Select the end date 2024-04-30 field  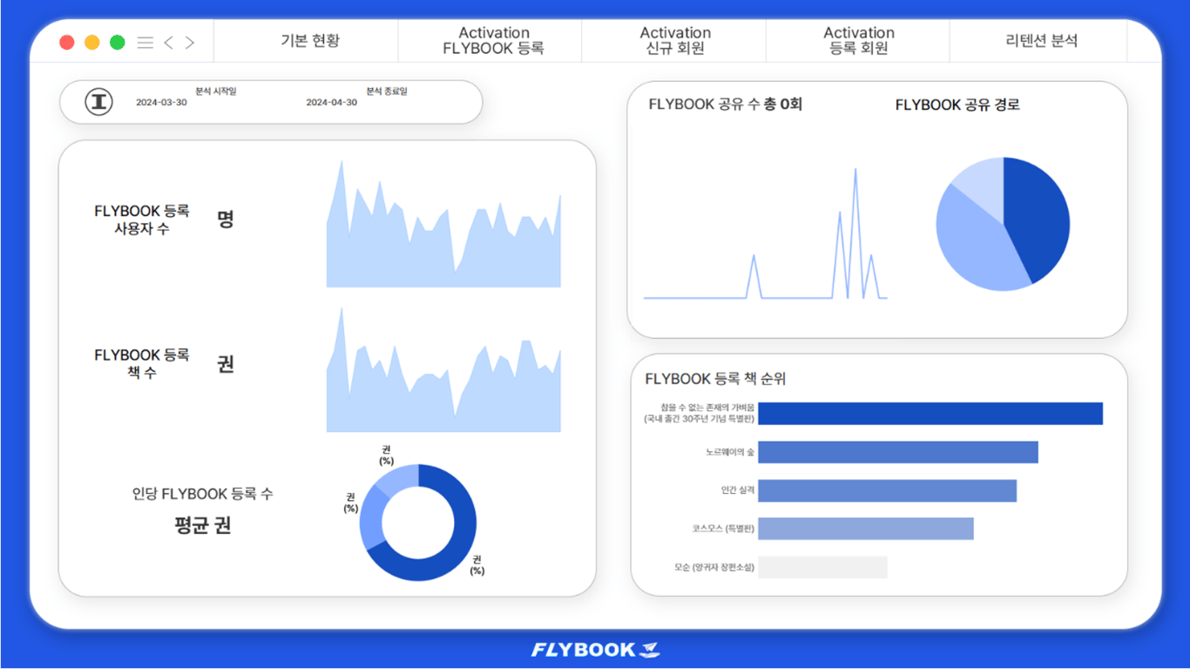click(331, 103)
